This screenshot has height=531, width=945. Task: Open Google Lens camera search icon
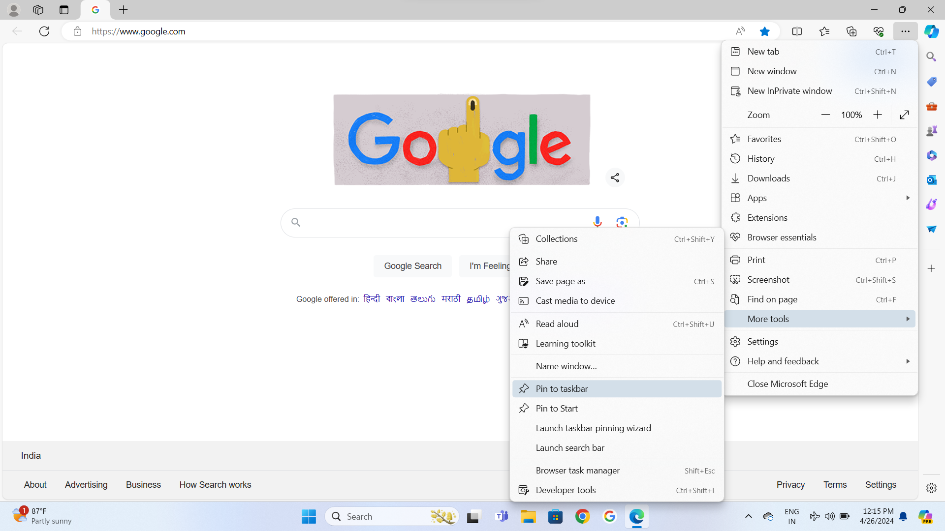pyautogui.click(x=622, y=222)
